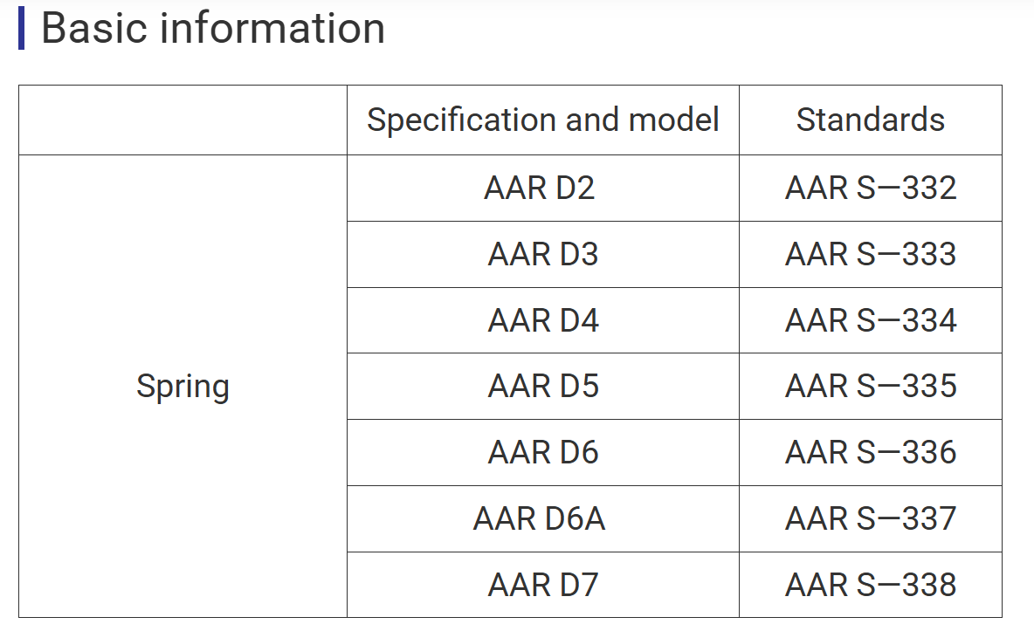
Task: Click the blue bar beside heading
Action: coord(21,28)
